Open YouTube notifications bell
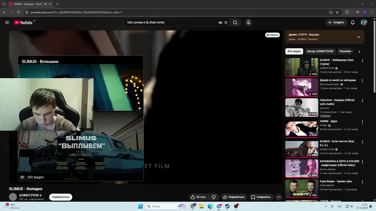Viewport: 376px width, 211px height. tap(353, 23)
